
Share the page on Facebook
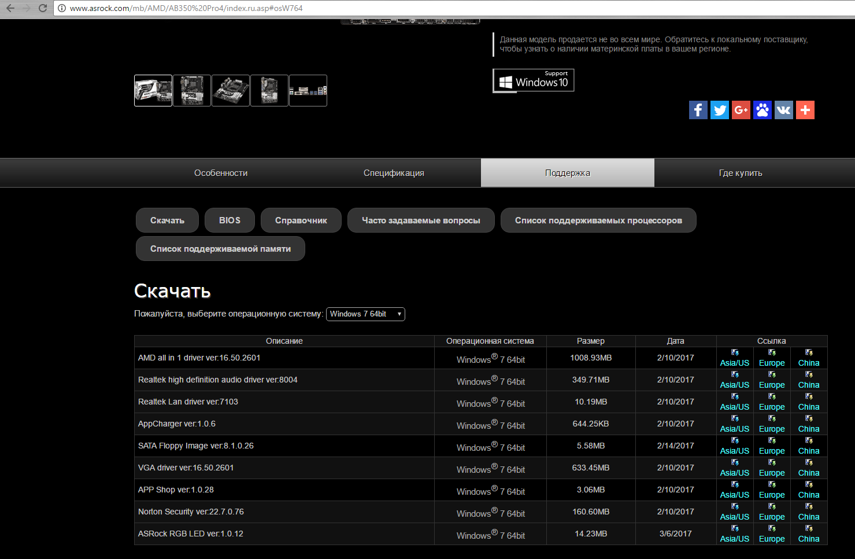tap(698, 110)
